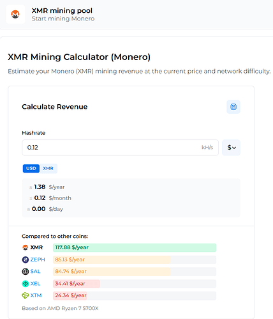Image resolution: width=273 pixels, height=319 pixels.
Task: Switch revenue display to XMR
Action: pos(48,168)
